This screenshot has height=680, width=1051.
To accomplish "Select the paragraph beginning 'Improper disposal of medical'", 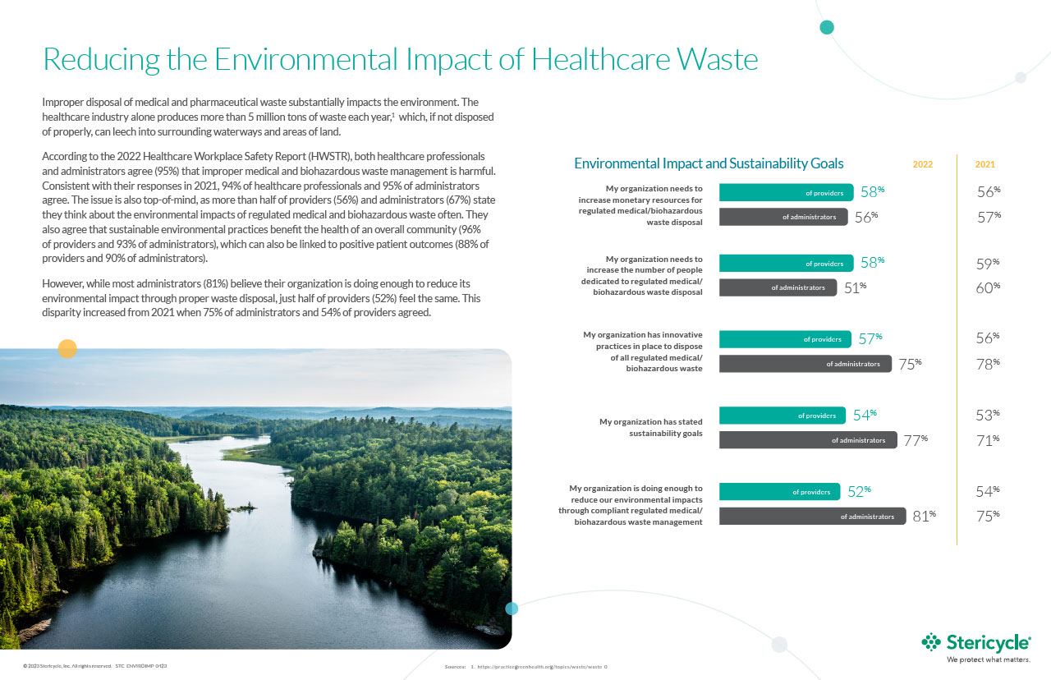I will (268, 117).
